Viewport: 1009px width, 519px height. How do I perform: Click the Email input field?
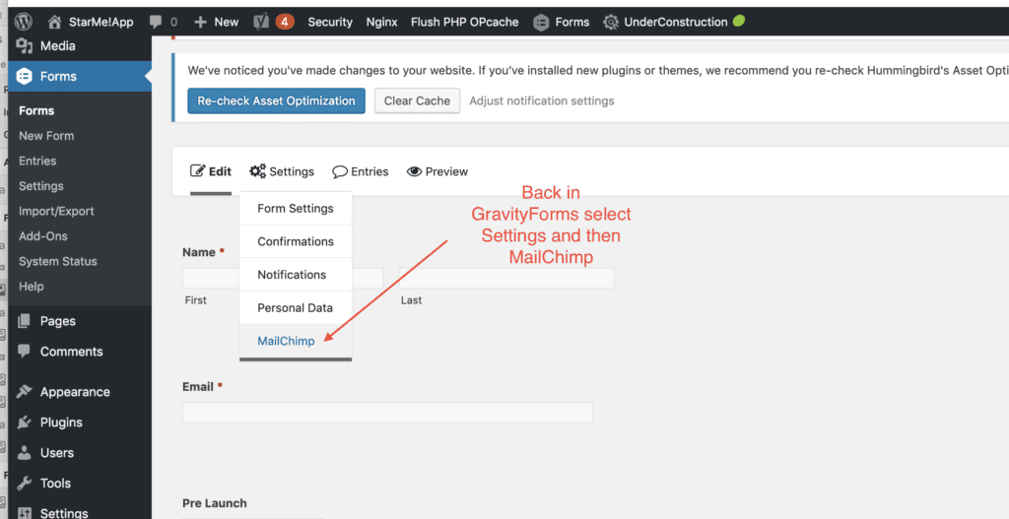click(387, 413)
